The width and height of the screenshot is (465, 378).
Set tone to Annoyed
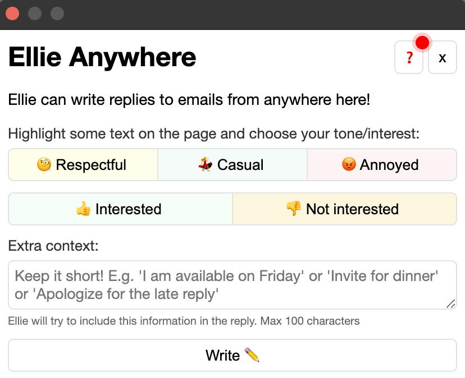tap(382, 165)
